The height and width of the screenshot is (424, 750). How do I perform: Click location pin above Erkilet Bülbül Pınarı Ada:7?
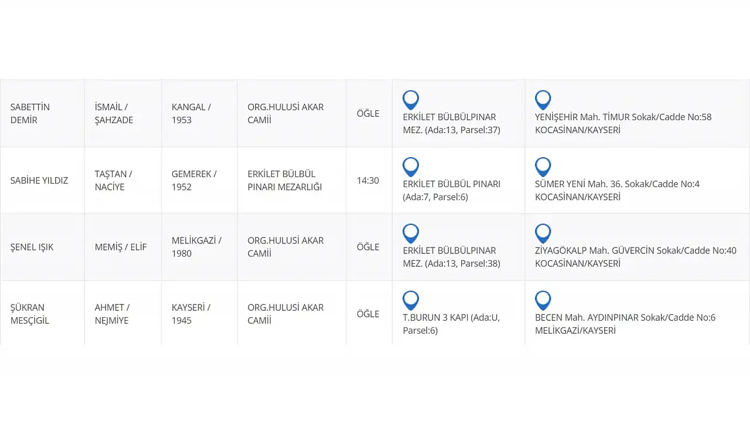pos(411,167)
